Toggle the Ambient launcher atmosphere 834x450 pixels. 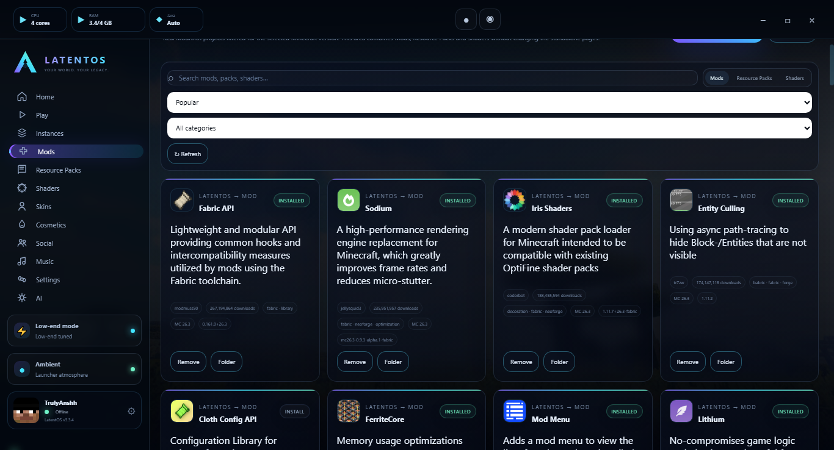click(x=74, y=369)
